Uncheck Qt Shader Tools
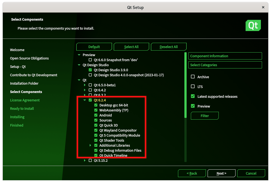The width and height of the screenshot is (271, 183). point(96,140)
